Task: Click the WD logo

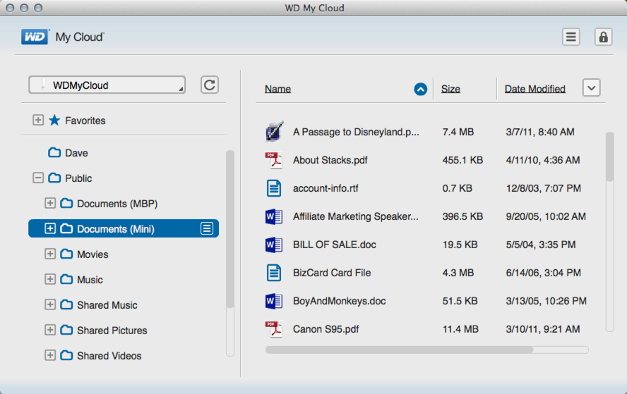Action: coord(35,37)
